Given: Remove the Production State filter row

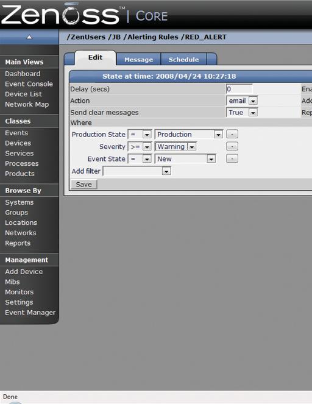Looking at the screenshot, I should (x=232, y=134).
